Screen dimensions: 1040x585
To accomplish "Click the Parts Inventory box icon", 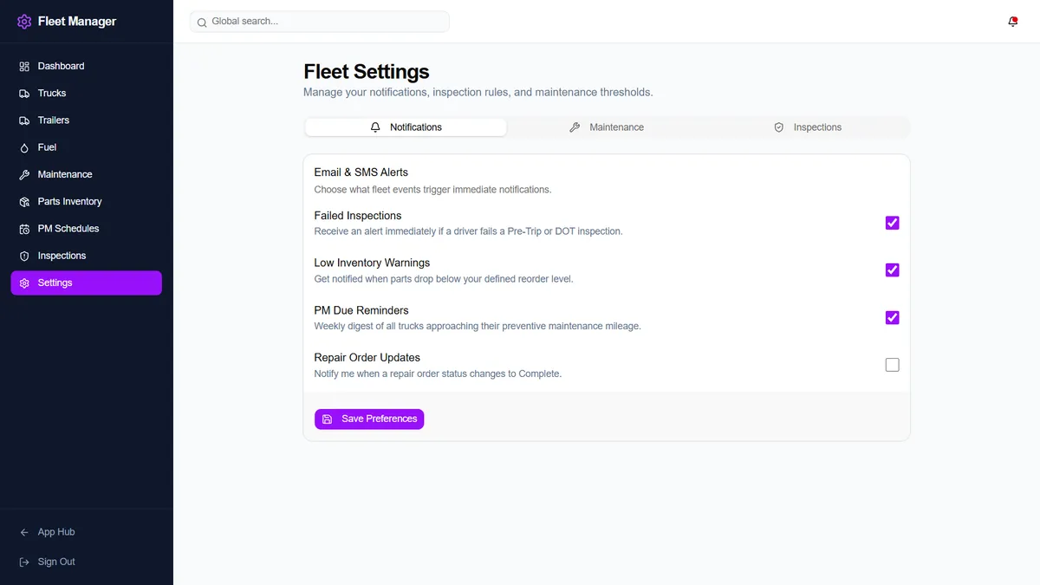I will tap(24, 202).
